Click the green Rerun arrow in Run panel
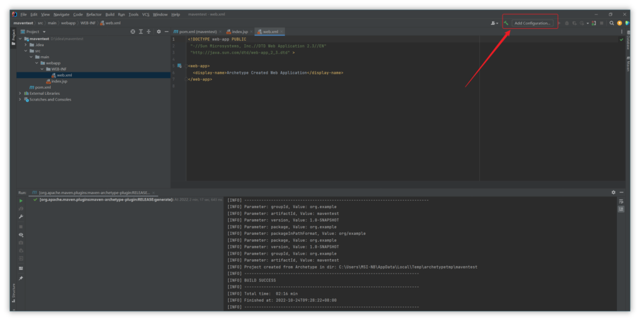This screenshot has height=321, width=640. (x=21, y=200)
